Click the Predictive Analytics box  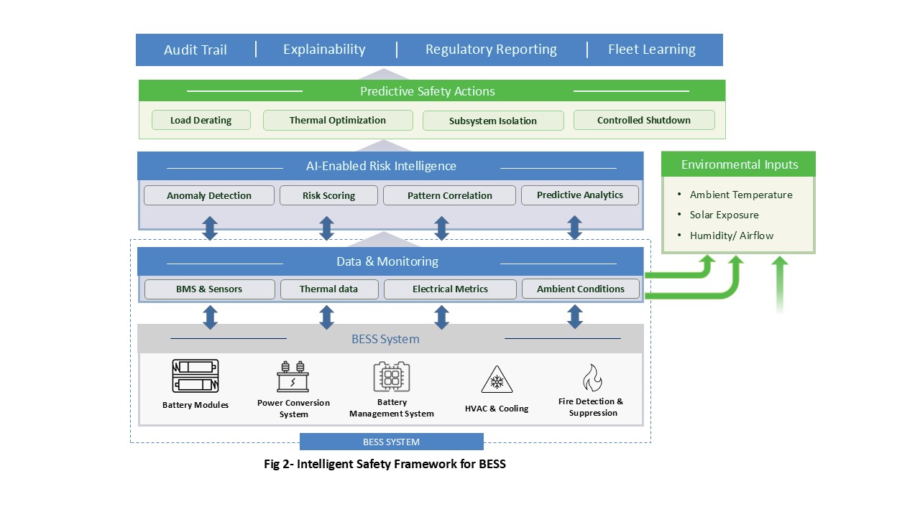[x=580, y=195]
